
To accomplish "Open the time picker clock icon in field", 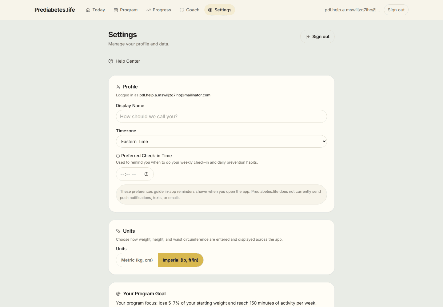I will tap(146, 174).
